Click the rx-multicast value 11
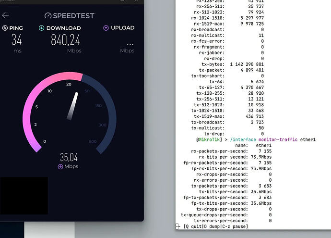The width and height of the screenshot is (331, 238). (261, 35)
